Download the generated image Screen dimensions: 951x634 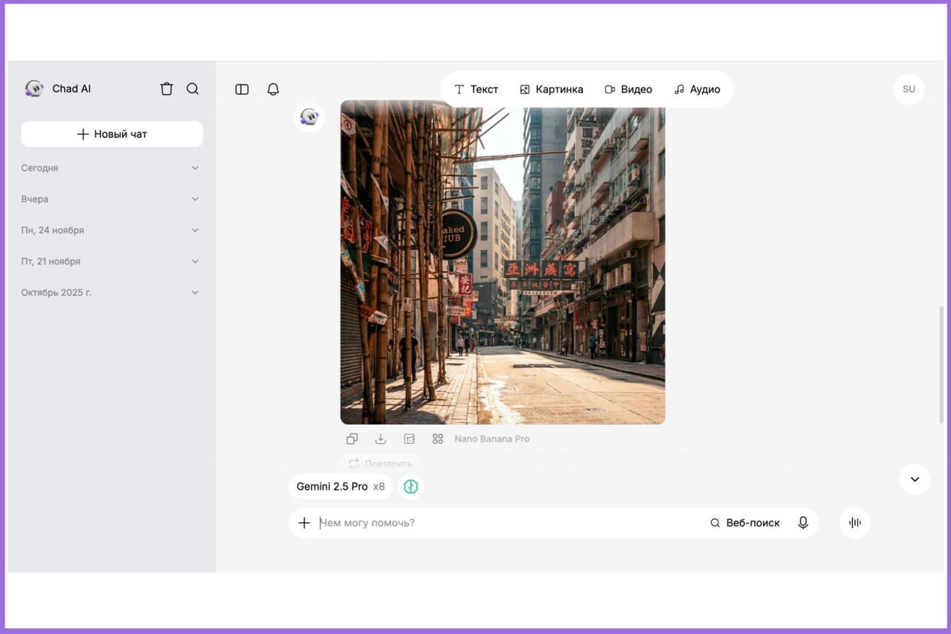coord(380,439)
